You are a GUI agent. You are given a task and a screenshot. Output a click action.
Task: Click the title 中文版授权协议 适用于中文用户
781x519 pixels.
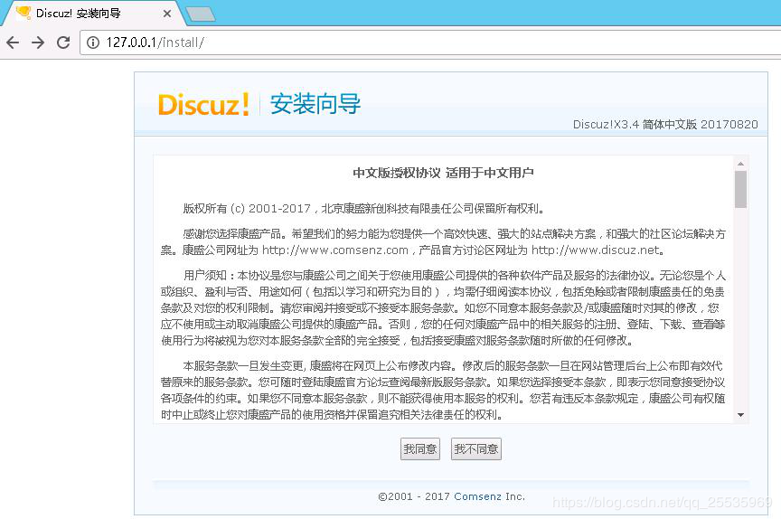443,173
